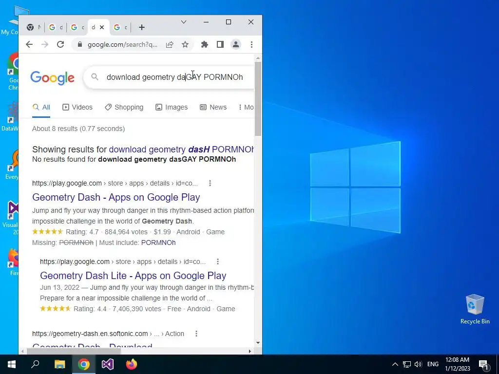
Task: Open the More search options menu
Action: tap(246, 107)
